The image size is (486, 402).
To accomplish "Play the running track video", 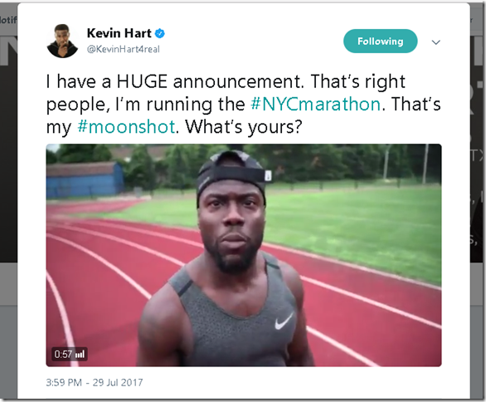I will [x=244, y=255].
